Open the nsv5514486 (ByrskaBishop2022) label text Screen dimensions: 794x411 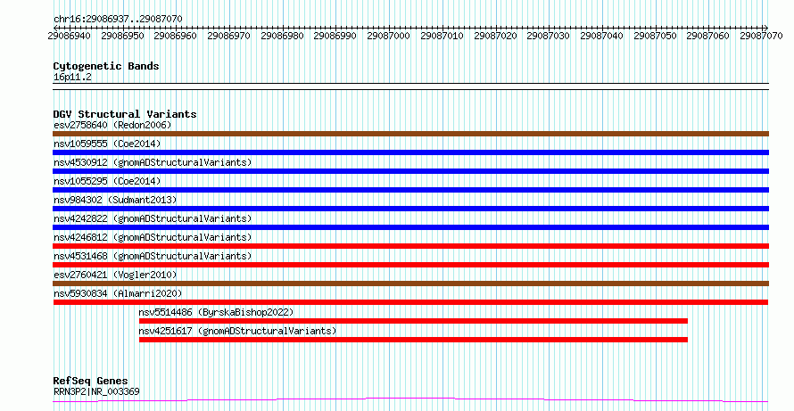tap(216, 312)
